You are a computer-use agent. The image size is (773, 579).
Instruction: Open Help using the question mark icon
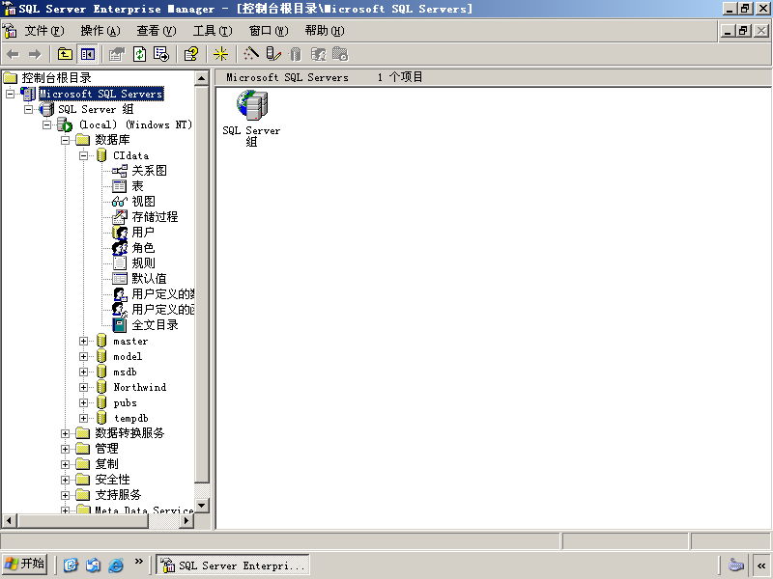coord(191,54)
